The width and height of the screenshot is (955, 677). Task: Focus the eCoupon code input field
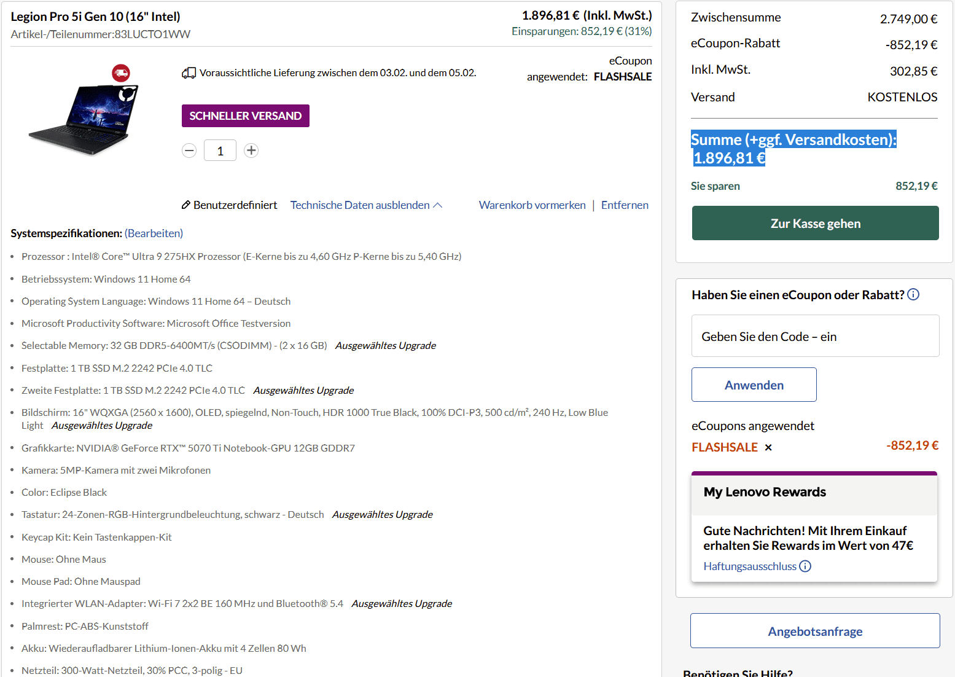coord(816,336)
